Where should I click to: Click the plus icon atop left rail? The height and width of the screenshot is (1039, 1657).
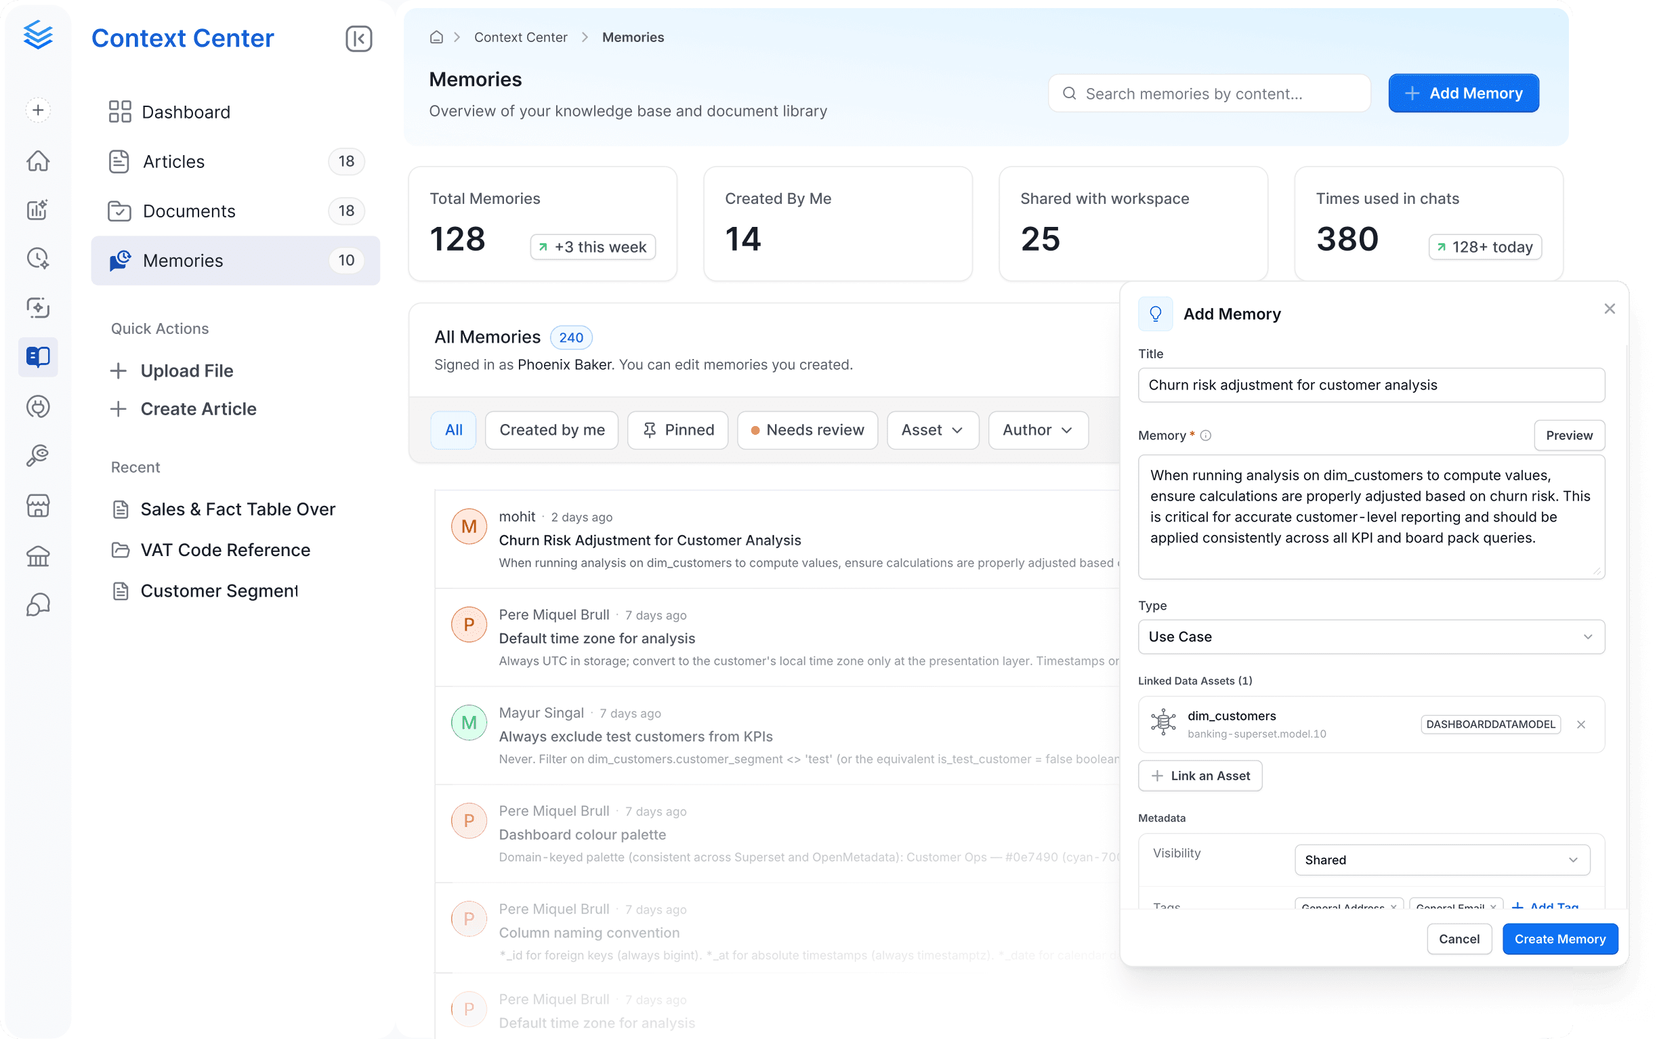point(38,110)
